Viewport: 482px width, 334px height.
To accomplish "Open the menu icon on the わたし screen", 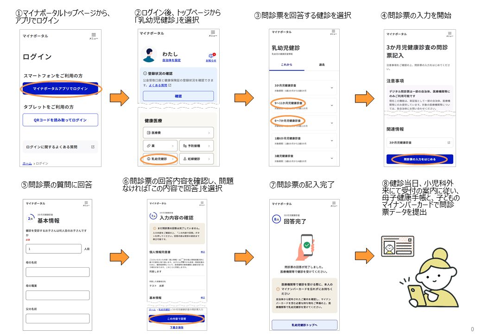I will (x=213, y=33).
